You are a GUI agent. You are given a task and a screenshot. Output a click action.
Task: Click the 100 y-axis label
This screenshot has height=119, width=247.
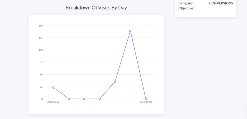click(x=41, y=50)
